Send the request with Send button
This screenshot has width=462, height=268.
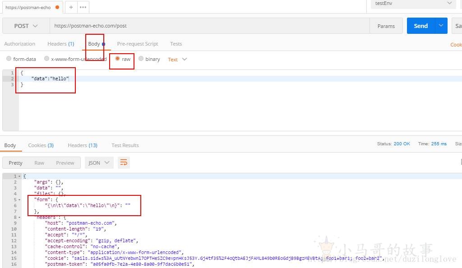coord(420,26)
